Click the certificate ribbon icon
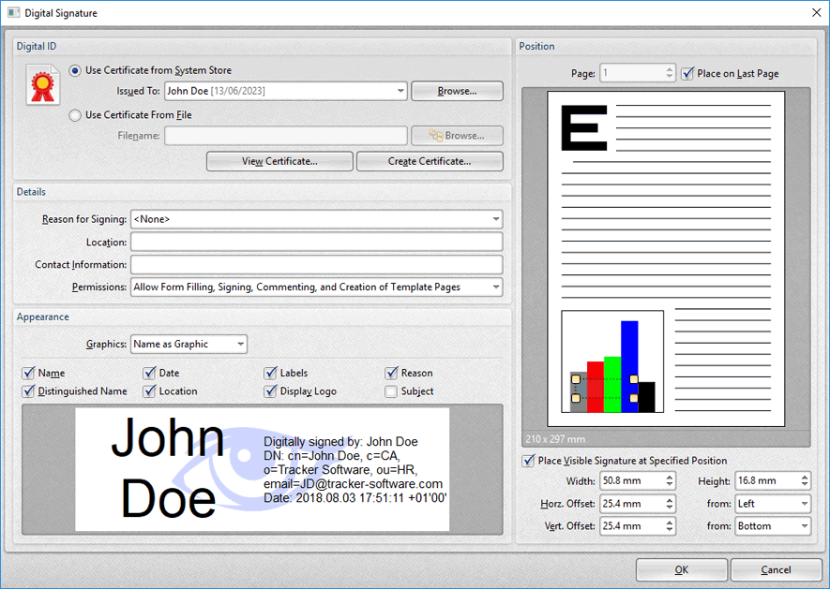This screenshot has height=589, width=830. tap(43, 84)
